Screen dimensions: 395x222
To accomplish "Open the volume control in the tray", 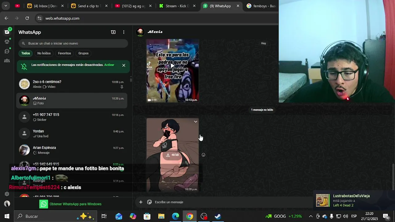I will [345, 216].
